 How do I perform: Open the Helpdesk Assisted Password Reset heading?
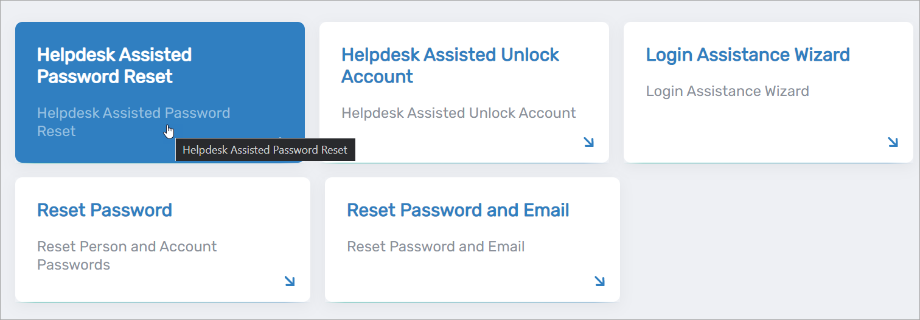point(114,66)
